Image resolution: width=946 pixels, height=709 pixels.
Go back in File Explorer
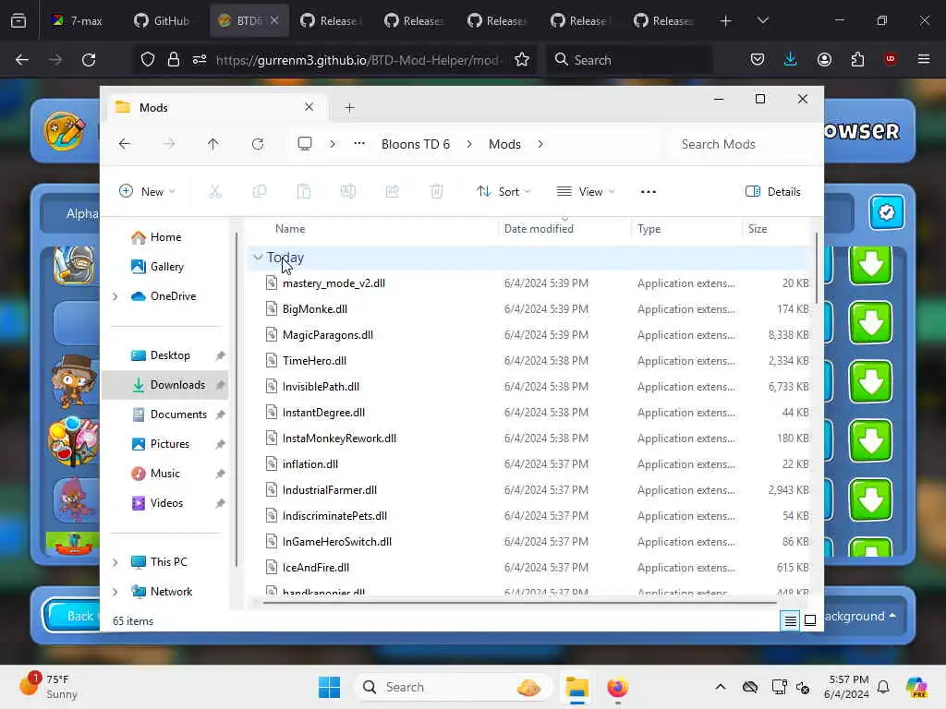[x=125, y=144]
